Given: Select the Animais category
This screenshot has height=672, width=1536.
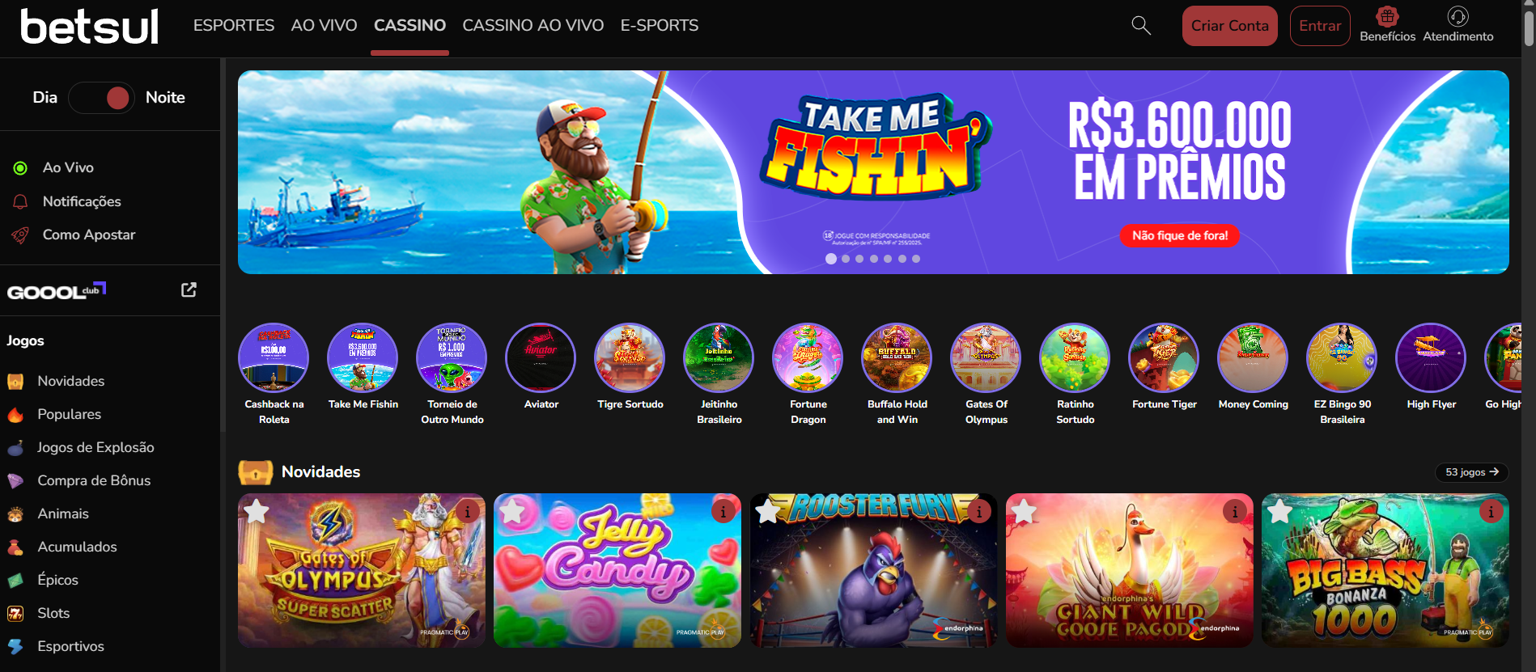Looking at the screenshot, I should click(63, 514).
